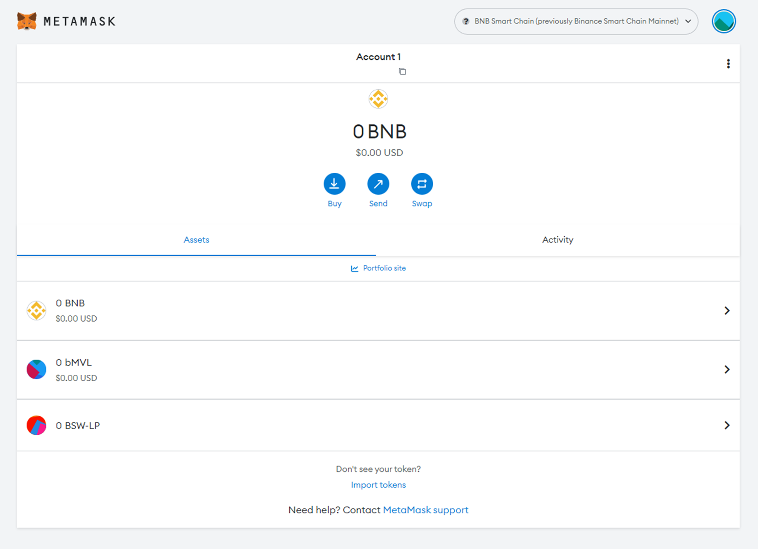The width and height of the screenshot is (758, 549).
Task: Click the BSW-LP token icon
Action: coord(37,426)
